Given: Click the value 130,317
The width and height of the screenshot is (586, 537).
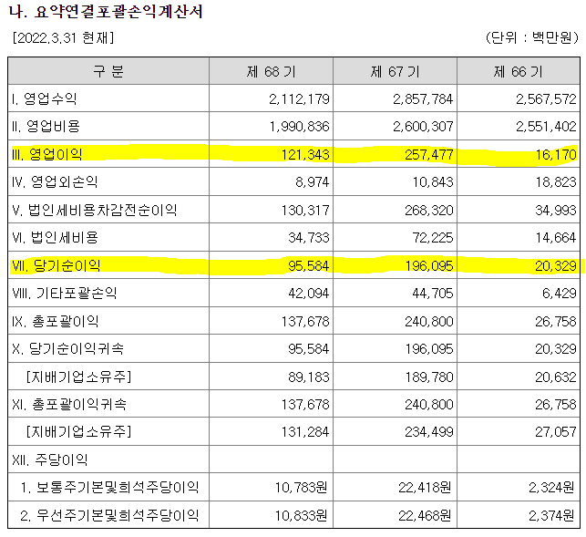Looking at the screenshot, I should (305, 211).
